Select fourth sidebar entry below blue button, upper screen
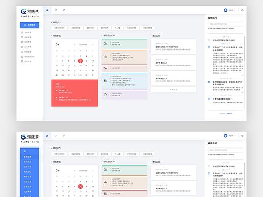Viewport: 263px width, 197px height. [x=26, y=47]
